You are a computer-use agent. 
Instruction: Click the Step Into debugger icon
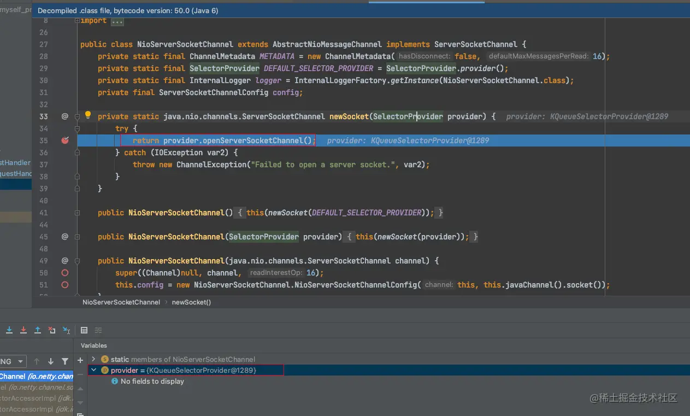(x=9, y=330)
